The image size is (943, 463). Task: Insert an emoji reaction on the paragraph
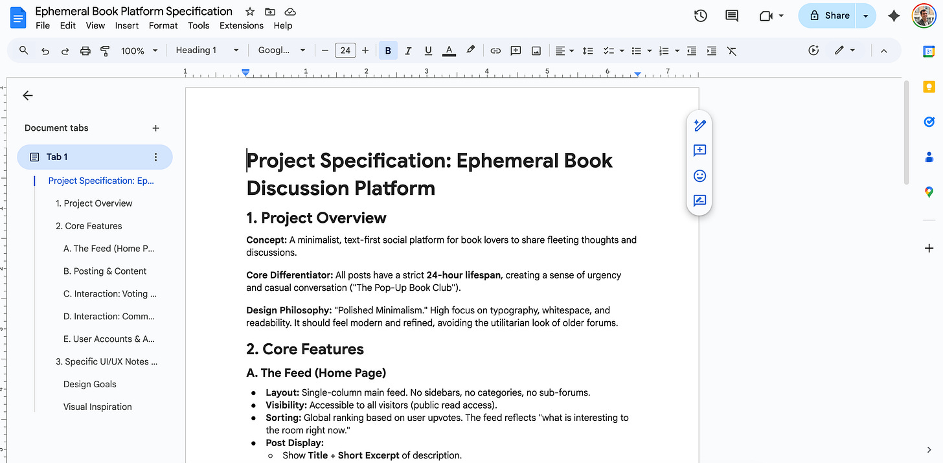click(x=699, y=175)
